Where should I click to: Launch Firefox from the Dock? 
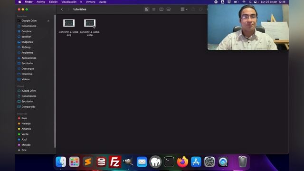pos(182,161)
